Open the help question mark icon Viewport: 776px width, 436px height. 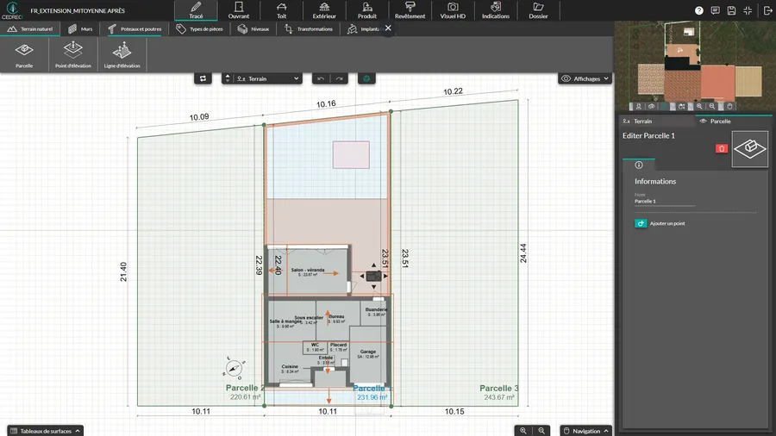click(x=698, y=10)
